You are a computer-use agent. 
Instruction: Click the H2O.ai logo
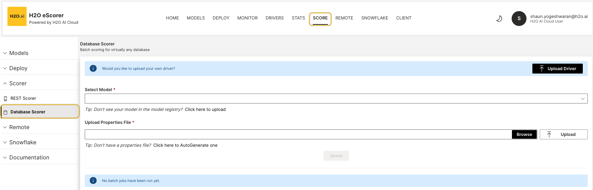17,16
